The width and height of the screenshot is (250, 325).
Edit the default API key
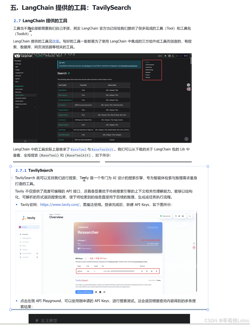pyautogui.click(x=152, y=271)
